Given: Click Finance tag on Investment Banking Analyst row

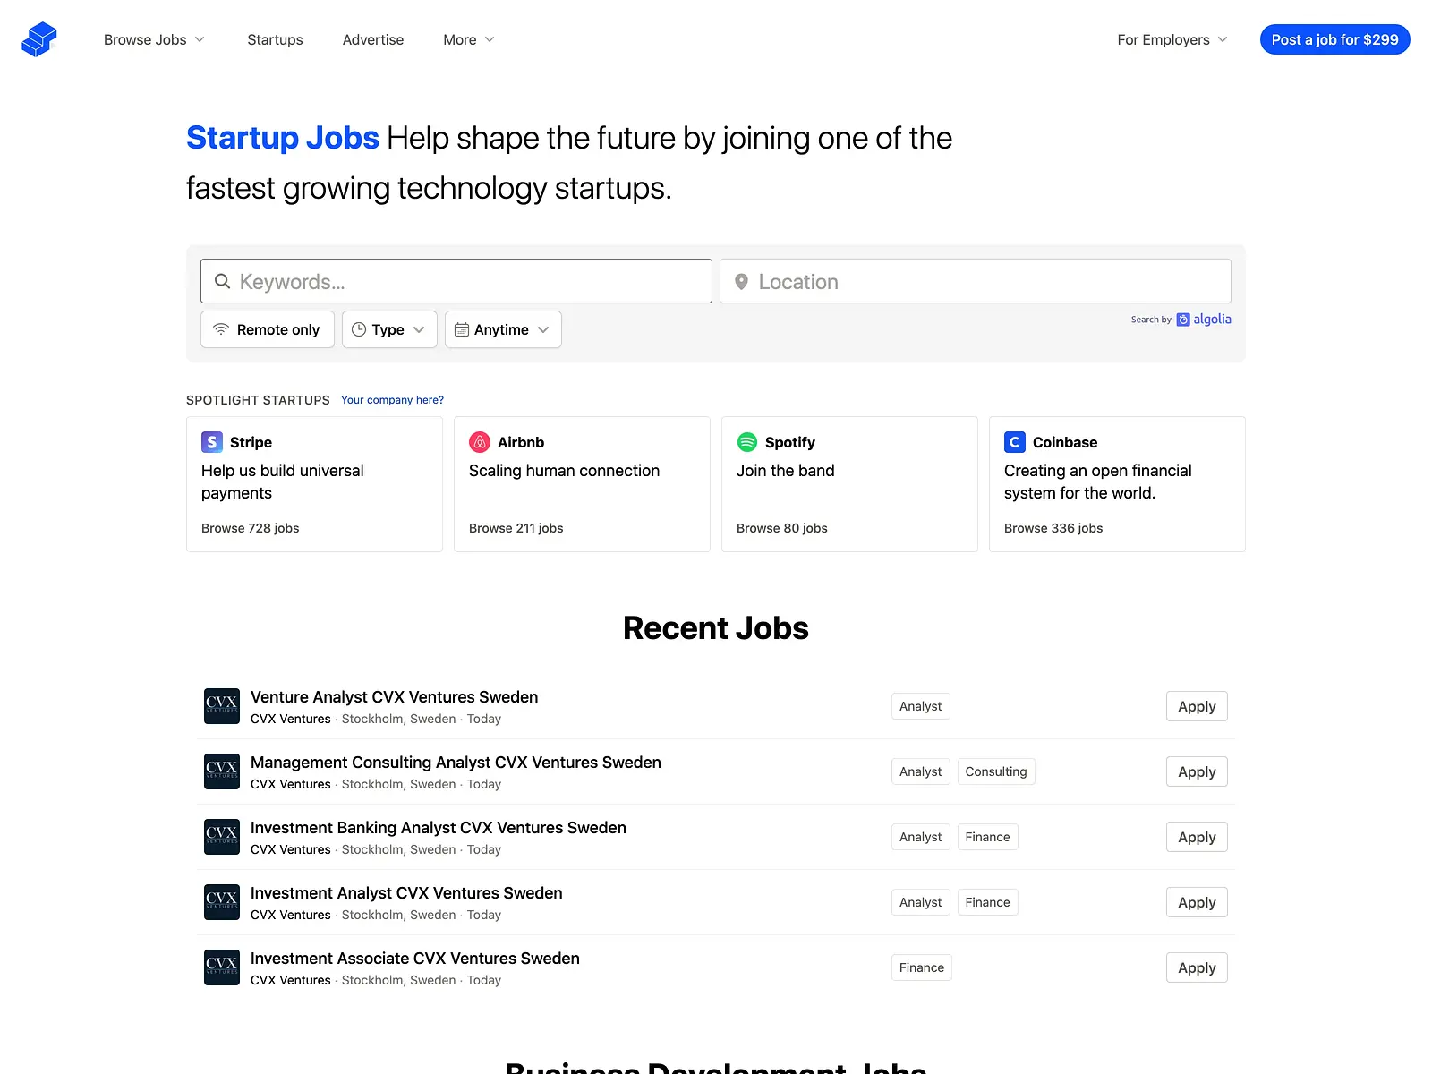Looking at the screenshot, I should 987,837.
